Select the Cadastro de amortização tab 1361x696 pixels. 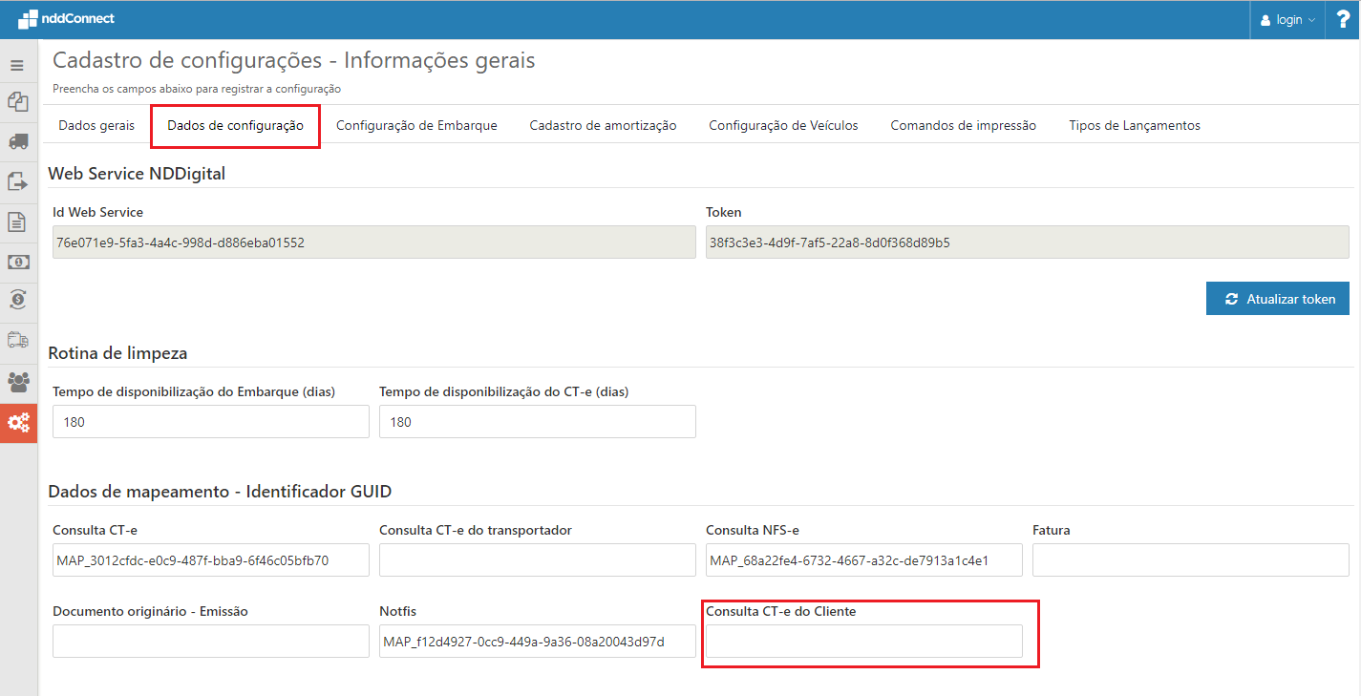pos(603,125)
